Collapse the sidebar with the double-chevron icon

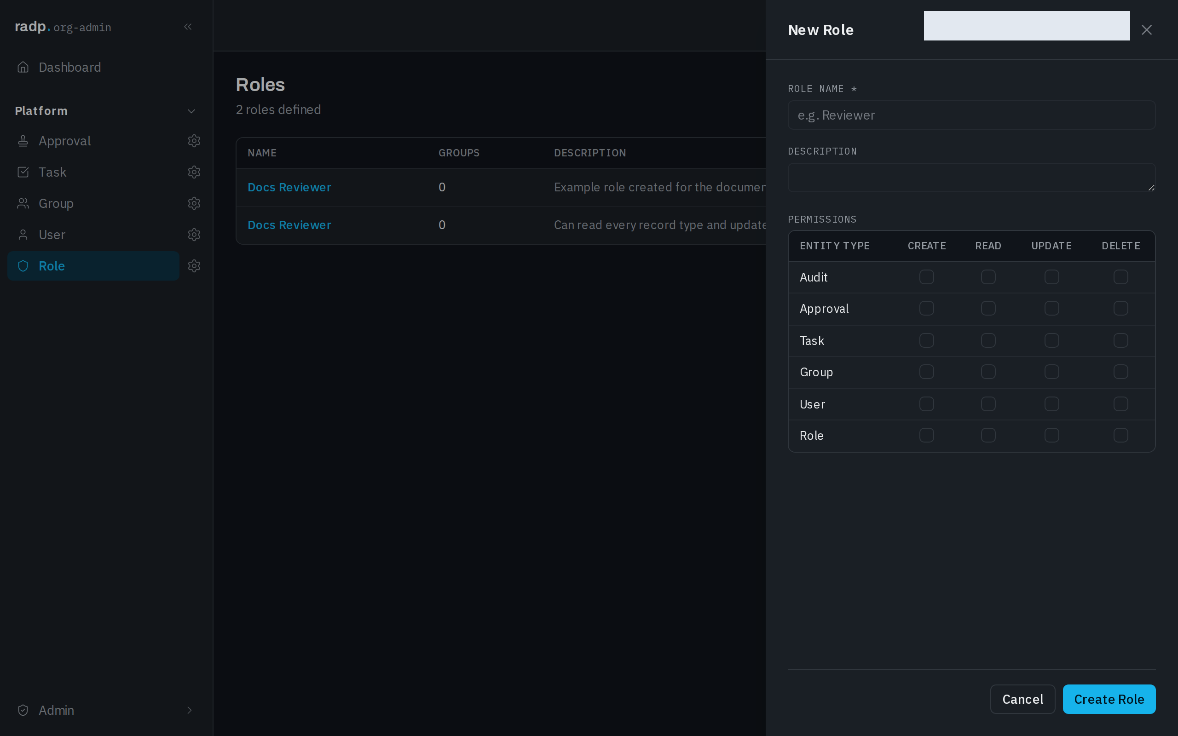pyautogui.click(x=188, y=27)
